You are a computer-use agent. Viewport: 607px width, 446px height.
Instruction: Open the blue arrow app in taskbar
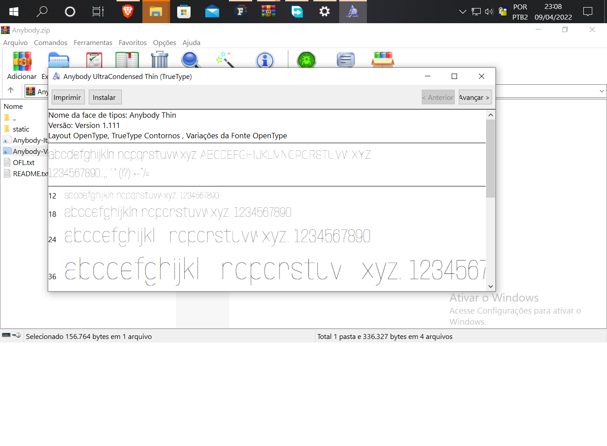(297, 12)
